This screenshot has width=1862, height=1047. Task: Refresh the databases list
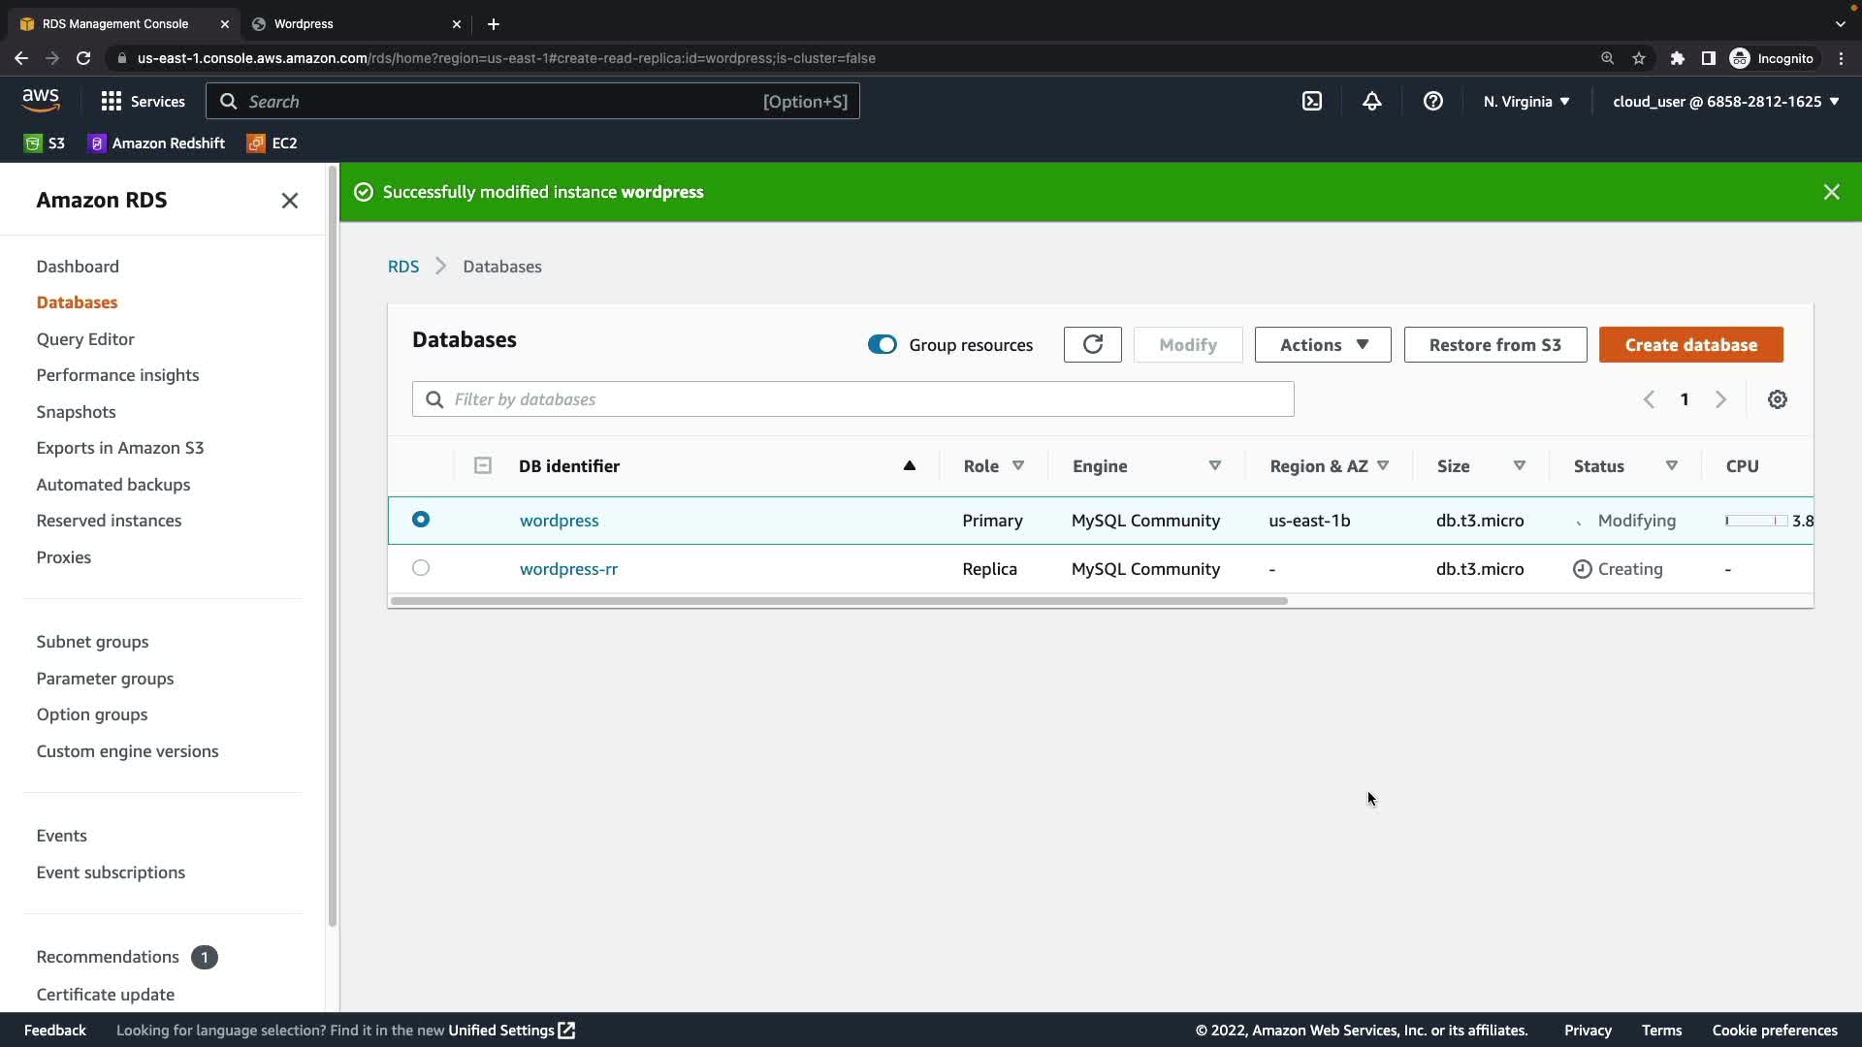pos(1092,345)
